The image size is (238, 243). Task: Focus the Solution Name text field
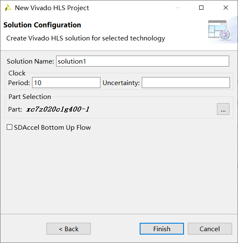(x=143, y=61)
